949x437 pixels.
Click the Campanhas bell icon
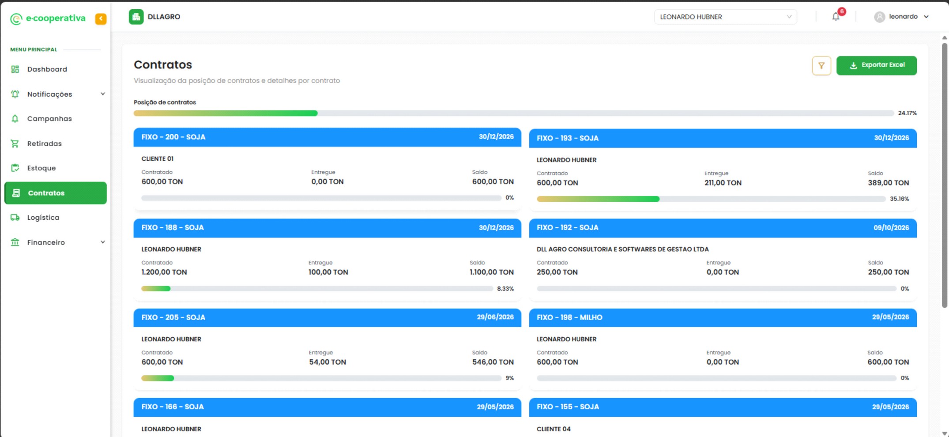point(15,119)
